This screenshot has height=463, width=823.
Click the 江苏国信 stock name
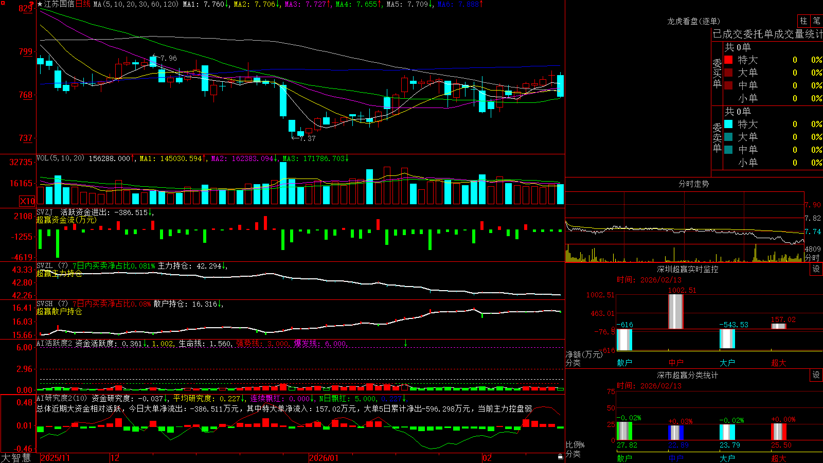tap(59, 4)
